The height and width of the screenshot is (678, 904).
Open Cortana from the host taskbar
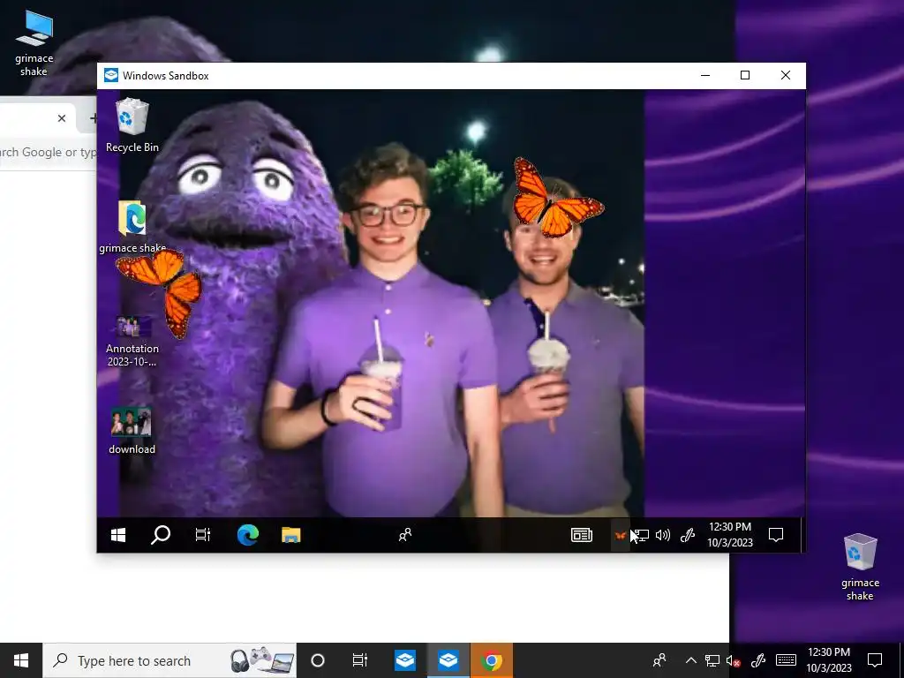(x=318, y=660)
